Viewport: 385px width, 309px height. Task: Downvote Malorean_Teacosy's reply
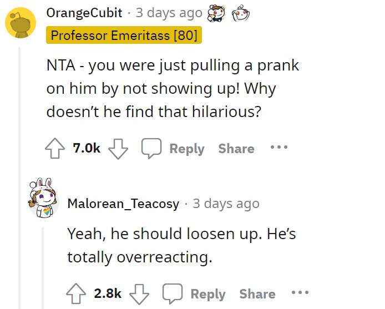[x=139, y=294]
